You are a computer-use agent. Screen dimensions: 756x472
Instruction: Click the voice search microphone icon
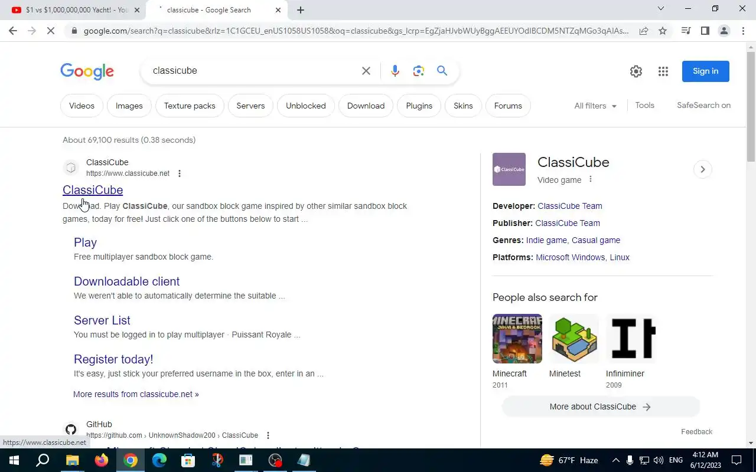point(395,71)
